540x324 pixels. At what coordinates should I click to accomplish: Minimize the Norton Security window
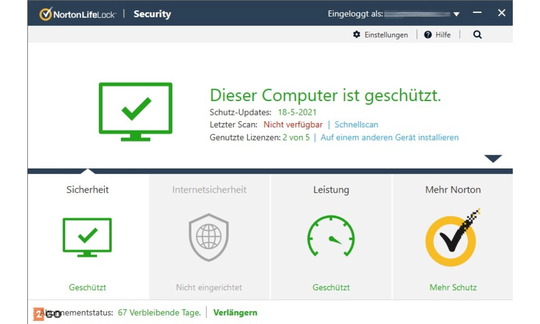[477, 13]
